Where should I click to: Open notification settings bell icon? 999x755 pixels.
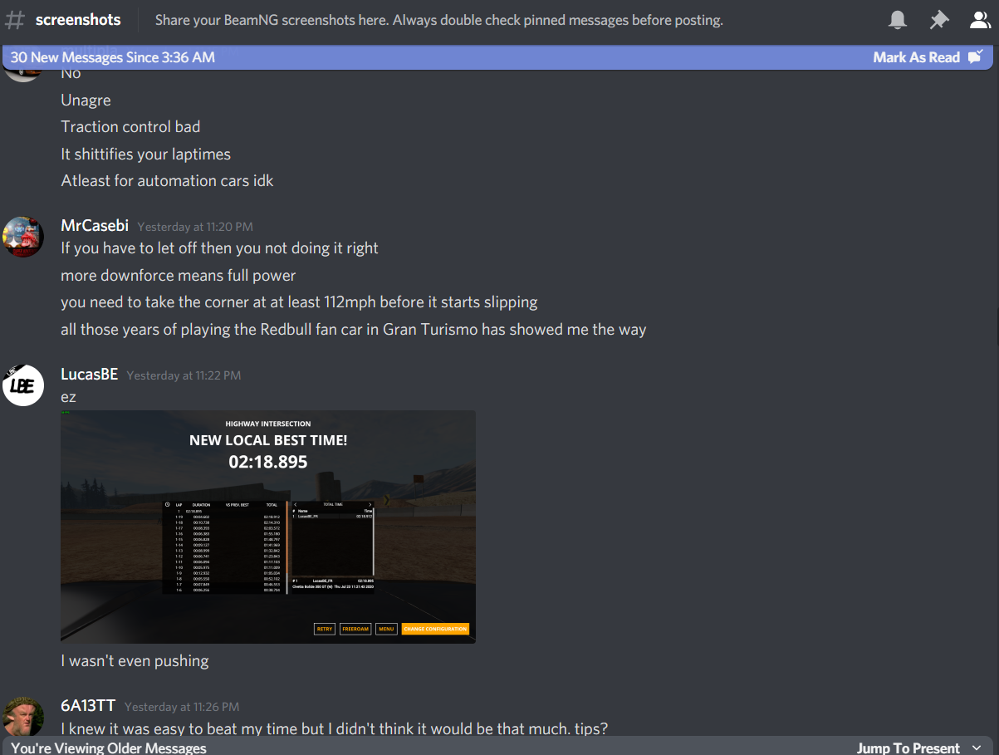tap(898, 20)
